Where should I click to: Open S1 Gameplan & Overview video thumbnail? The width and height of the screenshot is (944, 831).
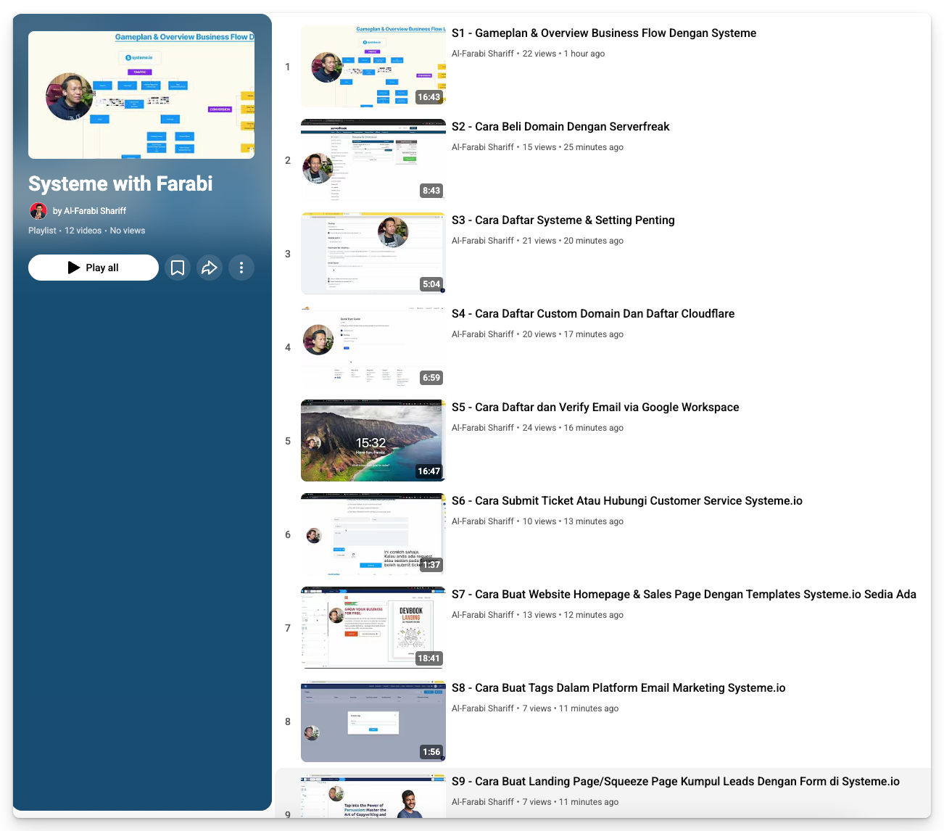click(x=373, y=67)
